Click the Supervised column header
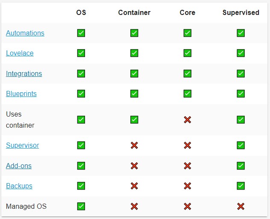Screen dimensions: 270x219 [241, 12]
